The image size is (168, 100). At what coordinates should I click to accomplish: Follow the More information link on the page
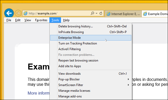pyautogui.click(x=39, y=93)
